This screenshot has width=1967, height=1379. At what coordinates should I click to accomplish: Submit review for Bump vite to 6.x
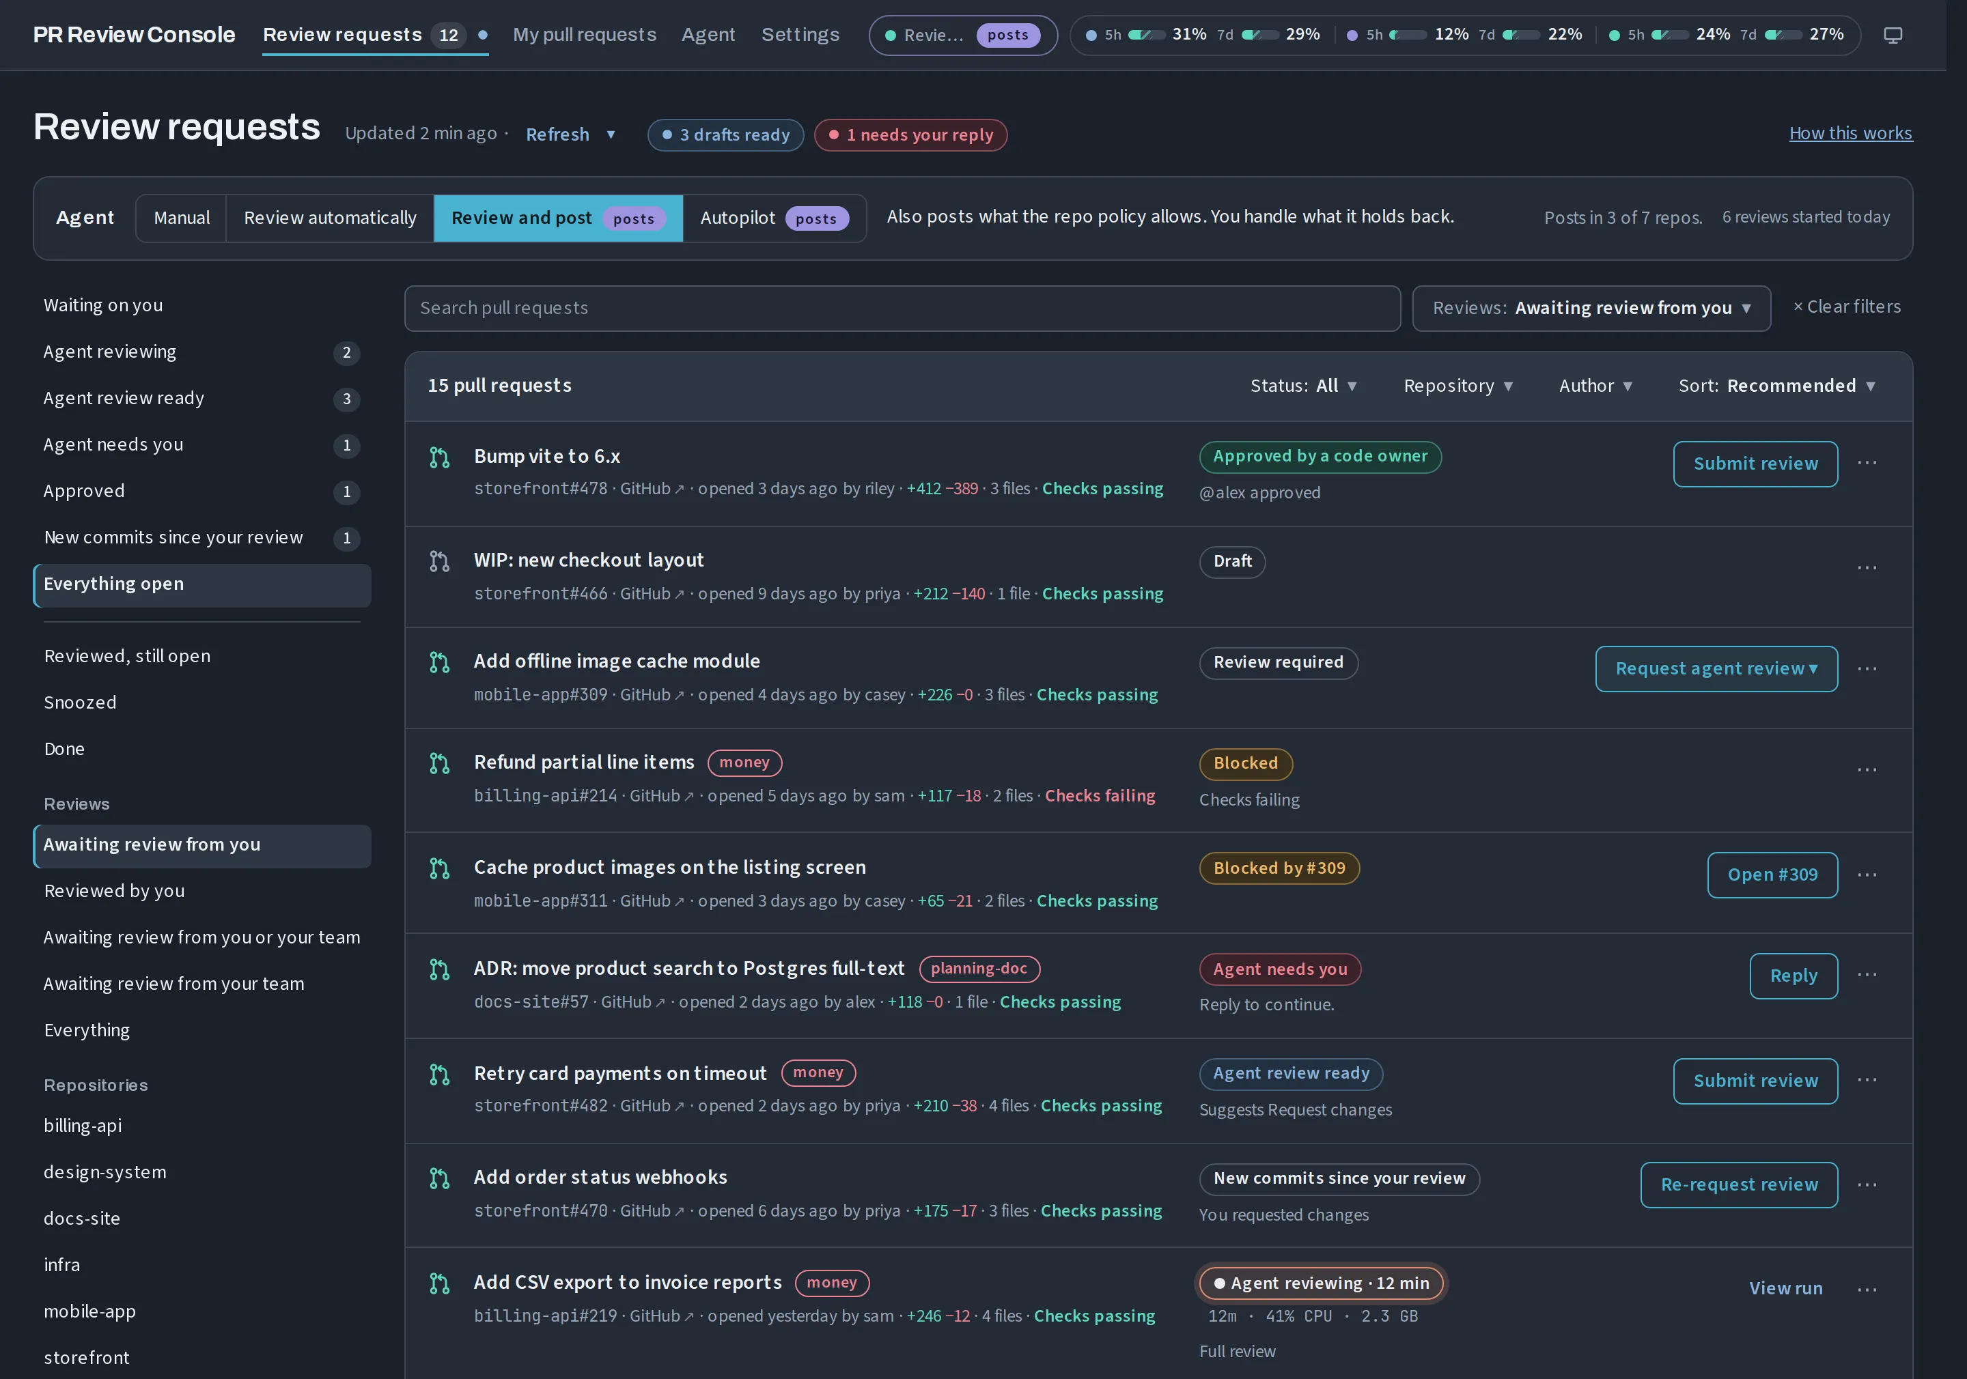[x=1755, y=464]
